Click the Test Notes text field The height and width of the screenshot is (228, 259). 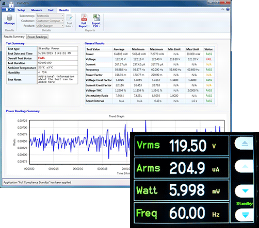point(57,79)
